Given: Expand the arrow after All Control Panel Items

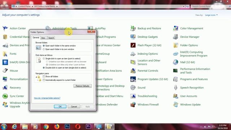Looking at the screenshot, I should (57, 6).
